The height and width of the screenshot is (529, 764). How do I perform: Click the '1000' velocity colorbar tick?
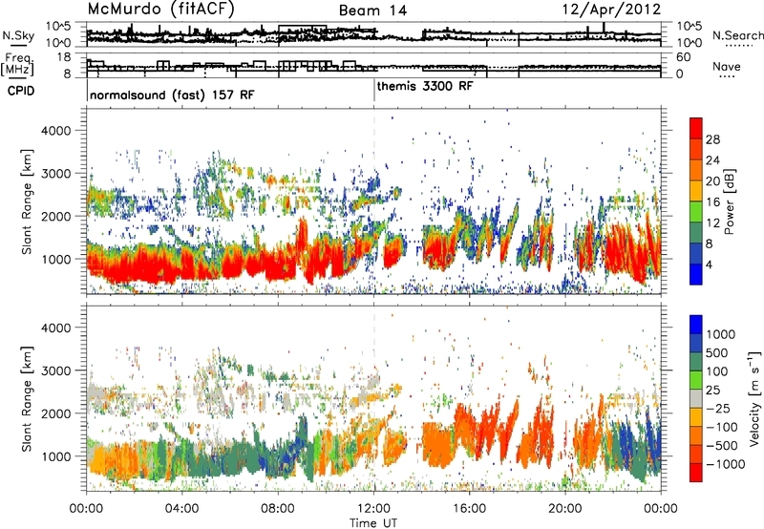pos(720,334)
